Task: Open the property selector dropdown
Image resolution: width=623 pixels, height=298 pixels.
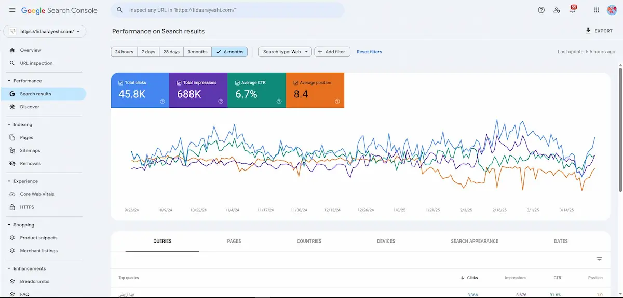Action: click(45, 32)
